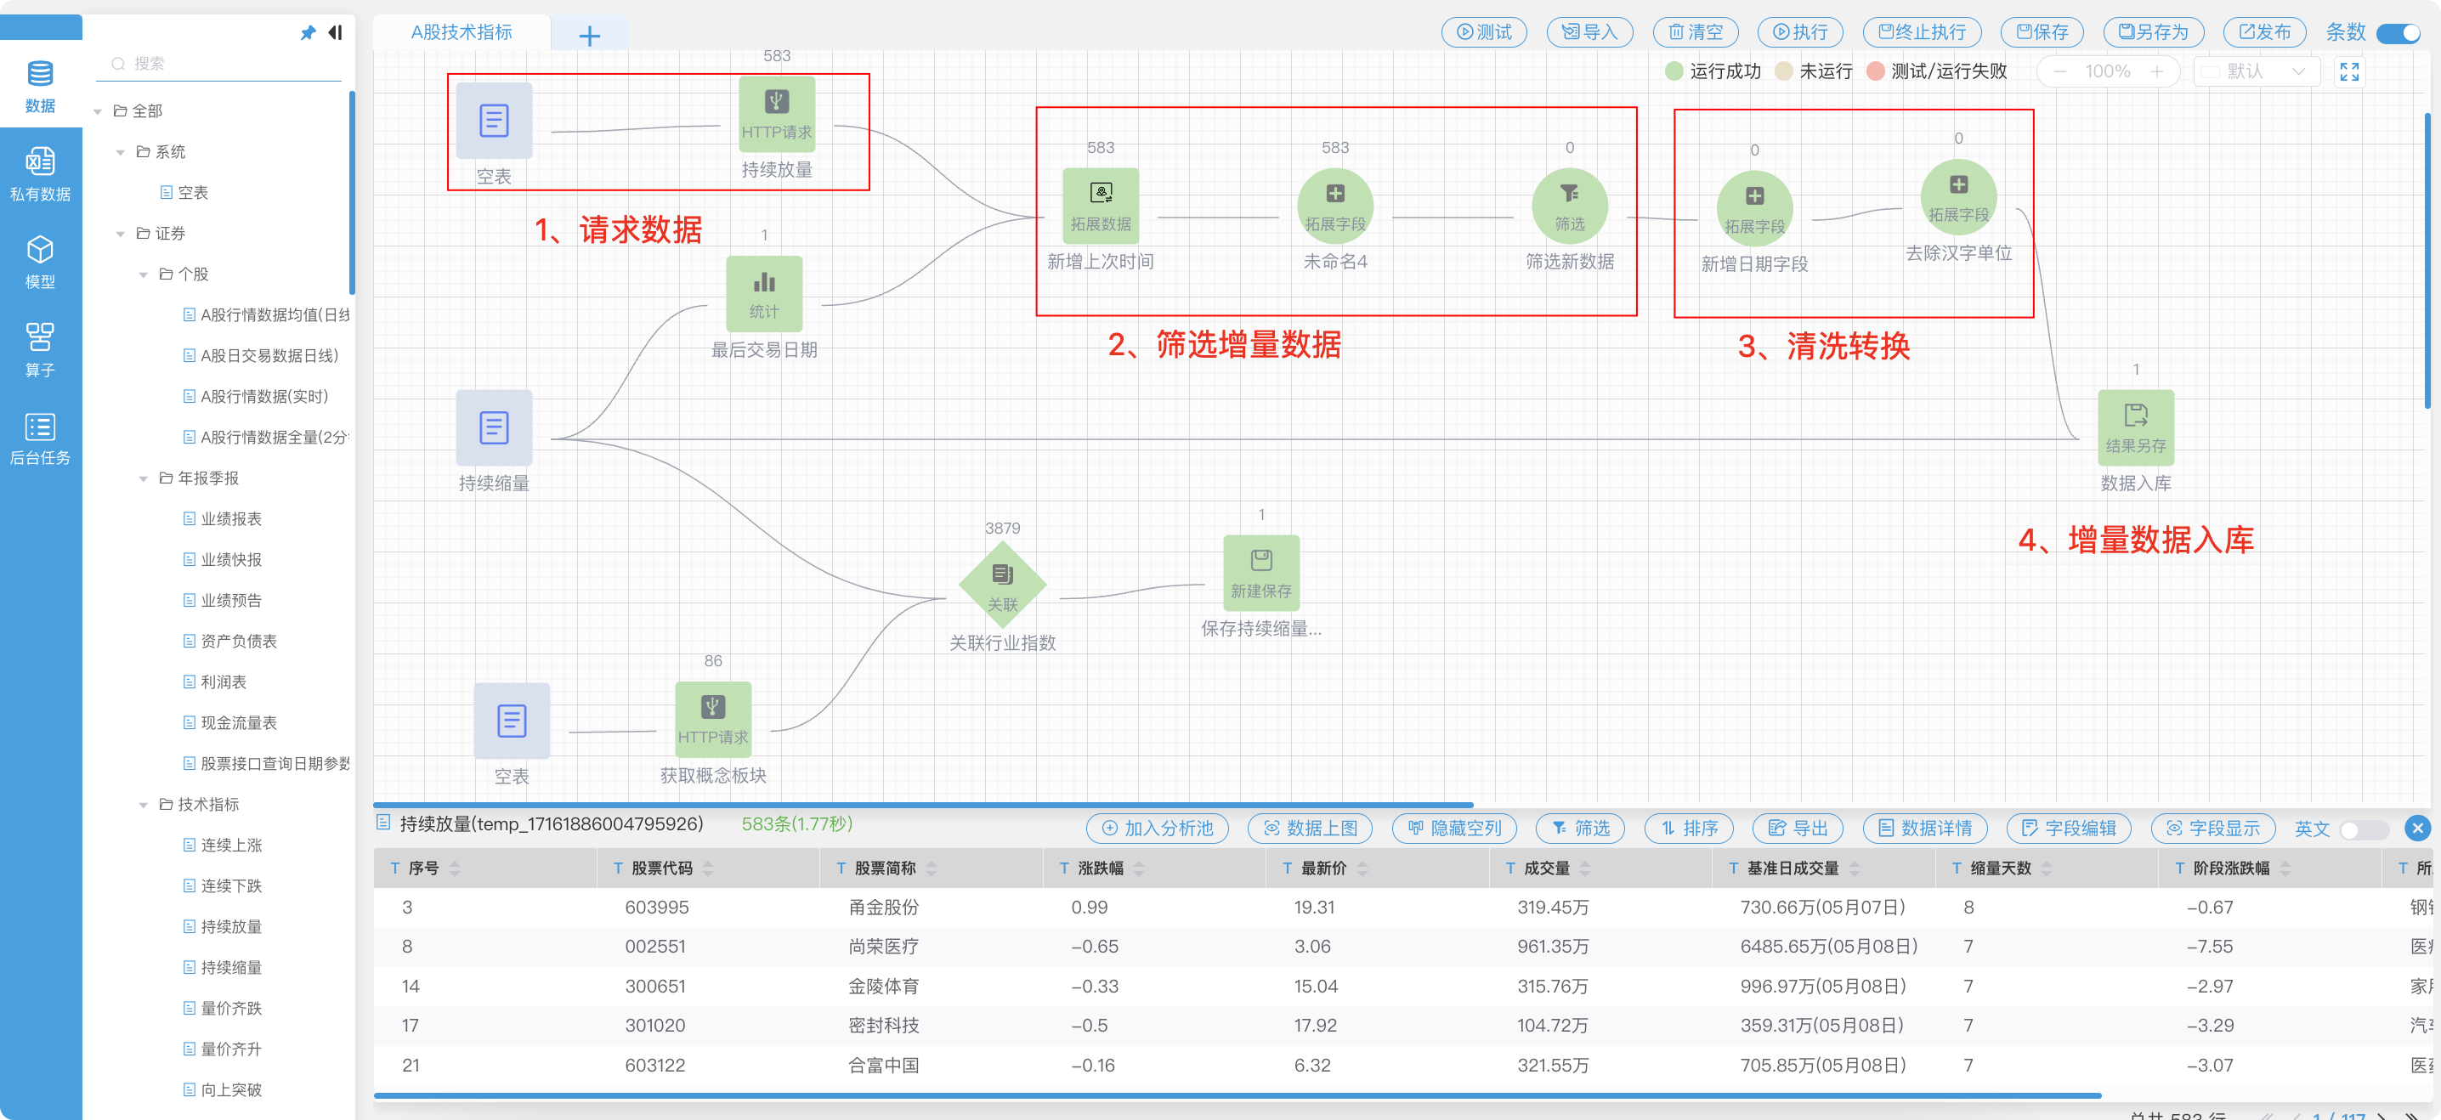Collapse the 年报季报 folder

(143, 478)
